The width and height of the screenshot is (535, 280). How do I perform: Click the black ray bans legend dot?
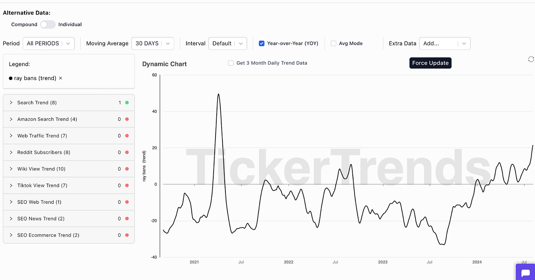[x=11, y=78]
